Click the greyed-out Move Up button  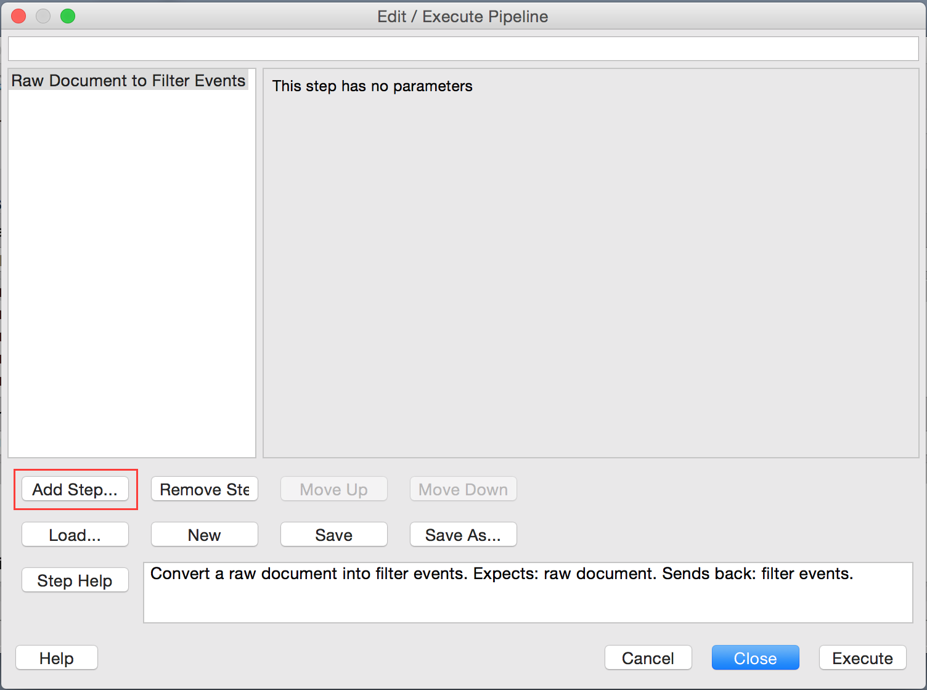point(333,489)
